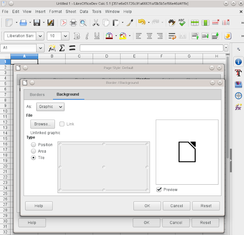Image resolution: width=244 pixels, height=235 pixels.
Task: Copy selection with Copy icon
Action: point(106,23)
